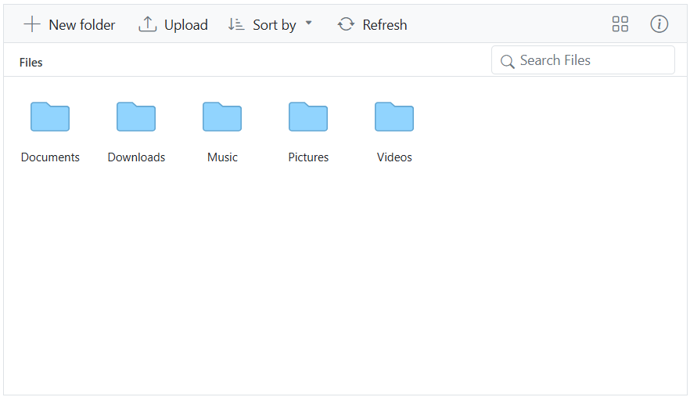The image size is (690, 397).
Task: Click the Music folder name label
Action: click(x=222, y=157)
